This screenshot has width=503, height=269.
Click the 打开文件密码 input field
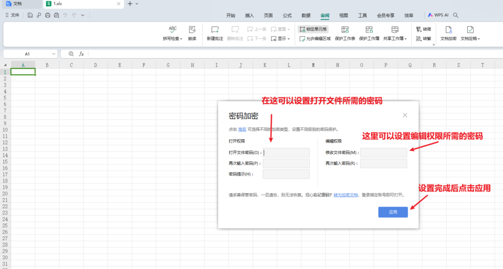(286, 152)
